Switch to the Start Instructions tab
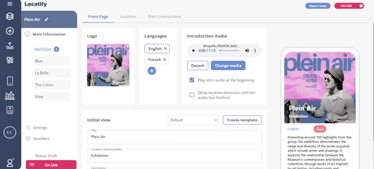This screenshot has height=169, width=374. (x=164, y=16)
